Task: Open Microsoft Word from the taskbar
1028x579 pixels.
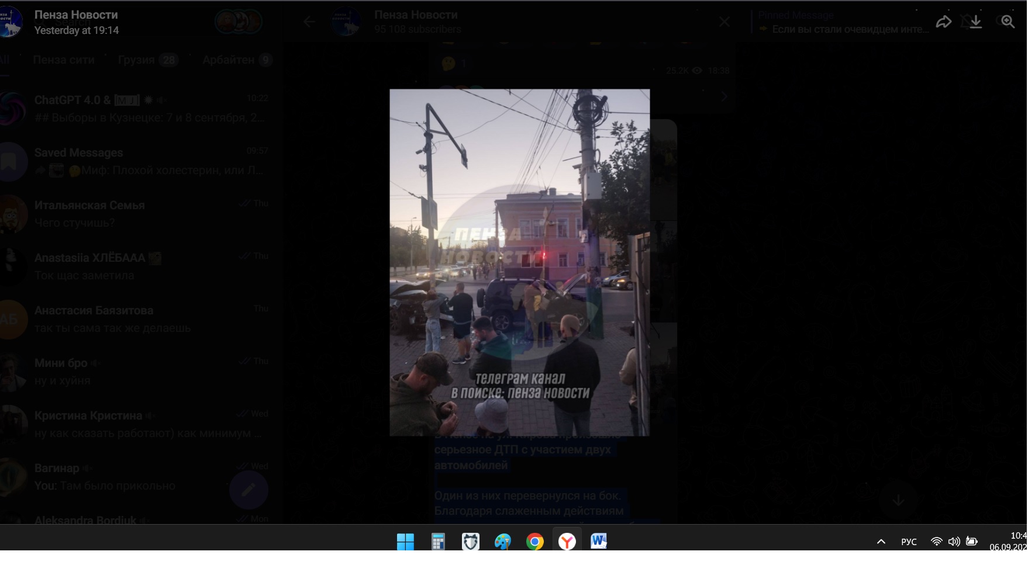Action: click(x=598, y=542)
